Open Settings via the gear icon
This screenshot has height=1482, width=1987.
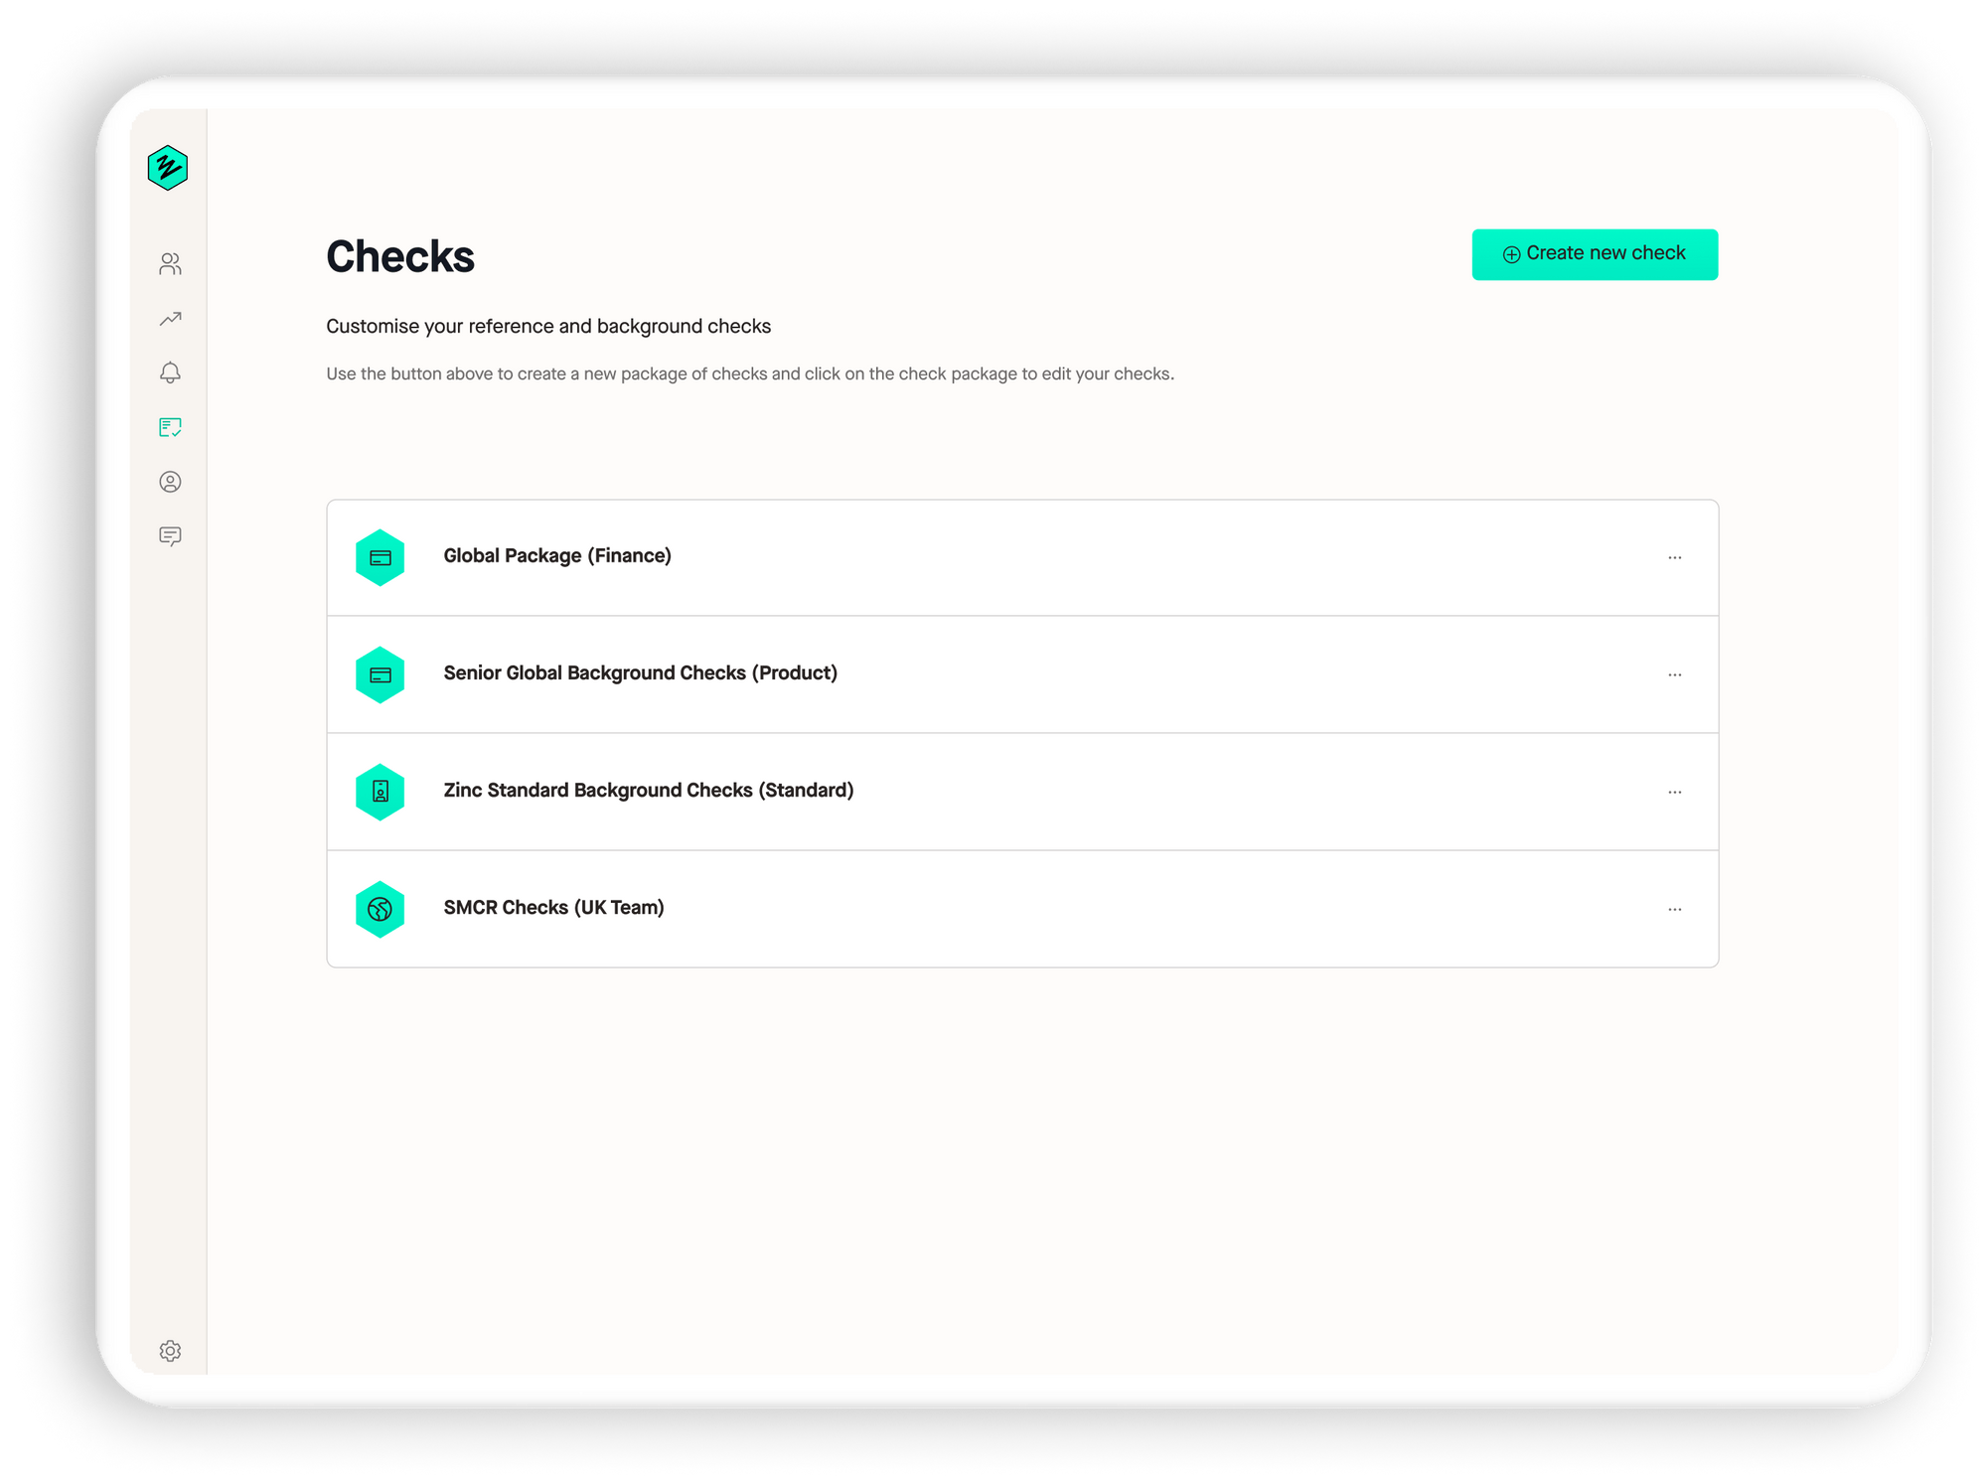coord(170,1351)
